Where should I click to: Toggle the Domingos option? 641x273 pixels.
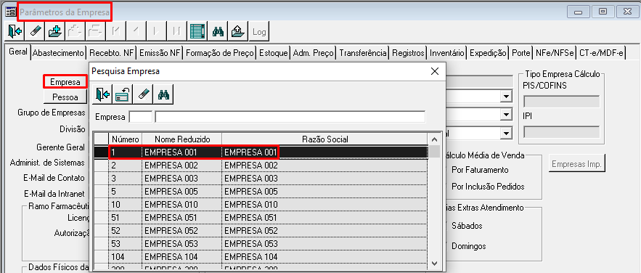pos(468,246)
